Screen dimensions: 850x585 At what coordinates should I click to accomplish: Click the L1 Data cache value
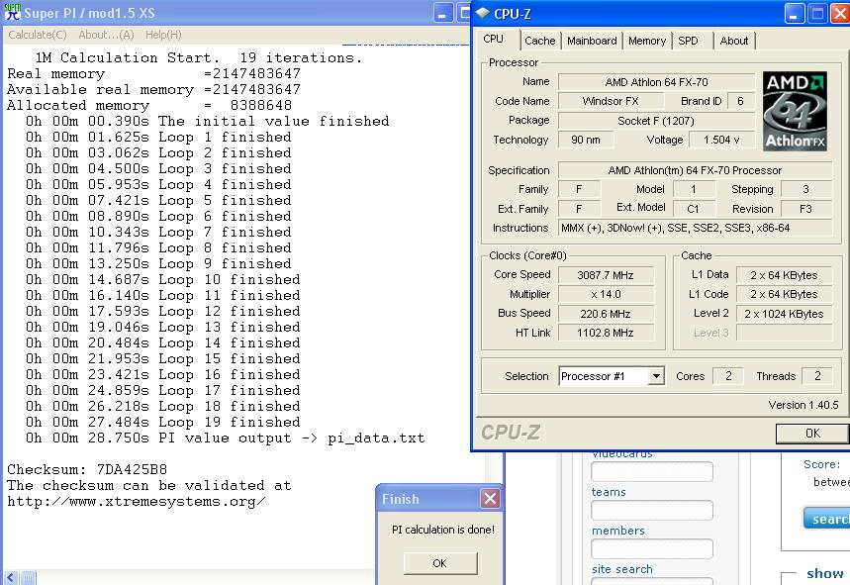[x=784, y=275]
